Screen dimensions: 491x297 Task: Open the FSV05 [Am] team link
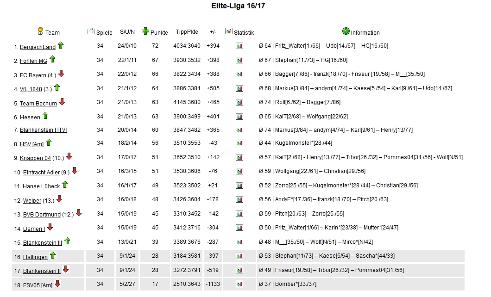click(x=38, y=285)
